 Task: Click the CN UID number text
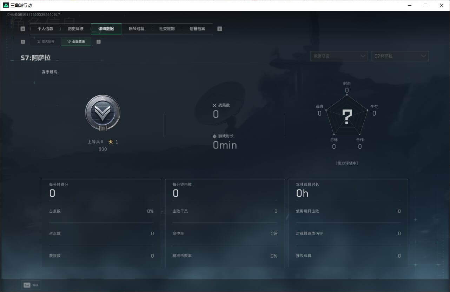[x=34, y=15]
